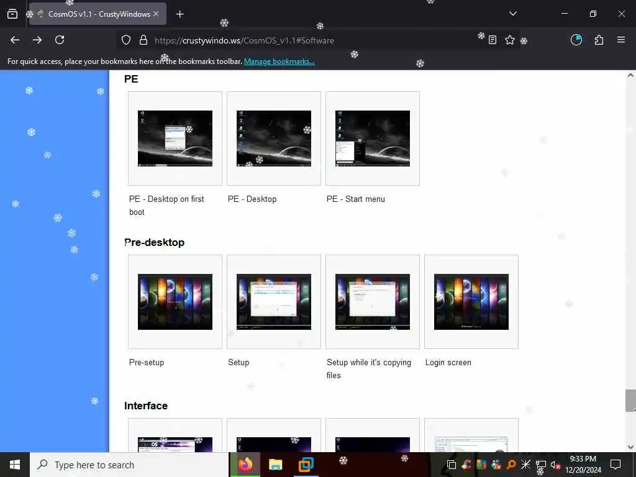
Task: Open the Setup while it's copying files thumbnail
Action: (373, 302)
